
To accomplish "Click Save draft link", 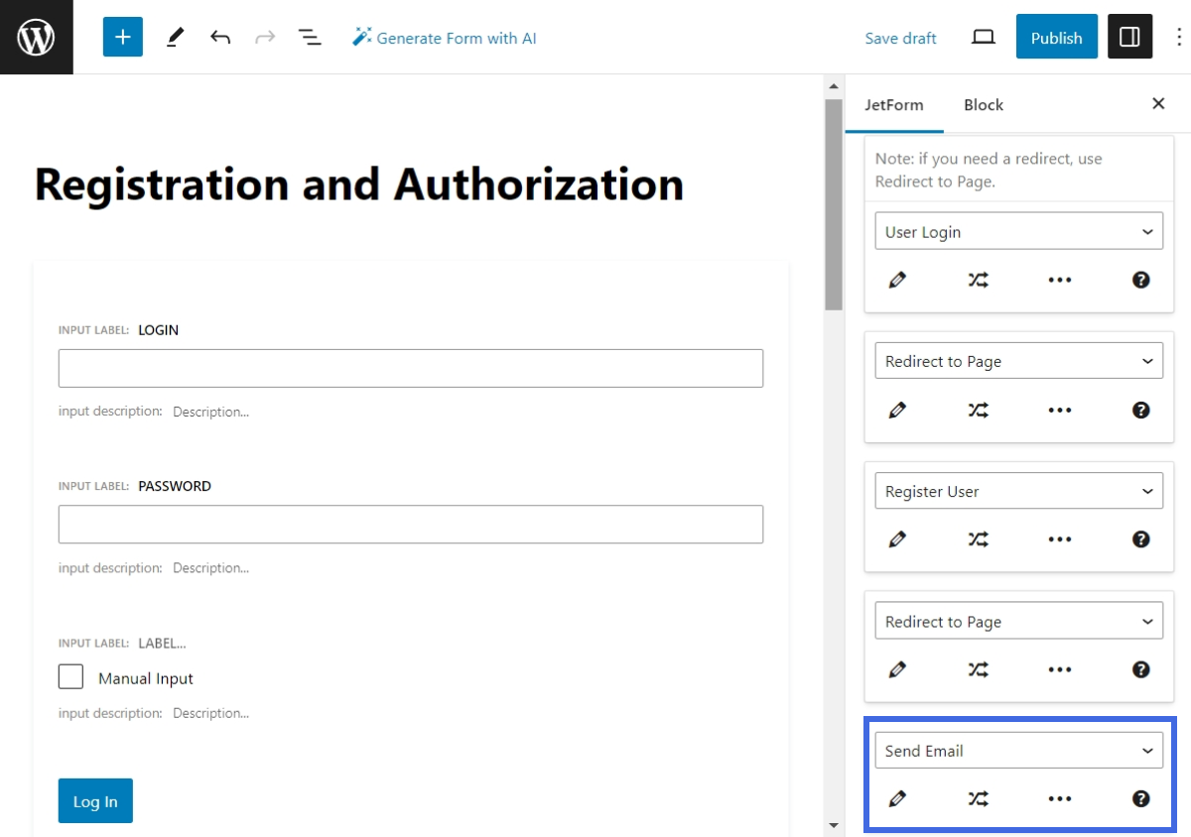I will [x=900, y=39].
